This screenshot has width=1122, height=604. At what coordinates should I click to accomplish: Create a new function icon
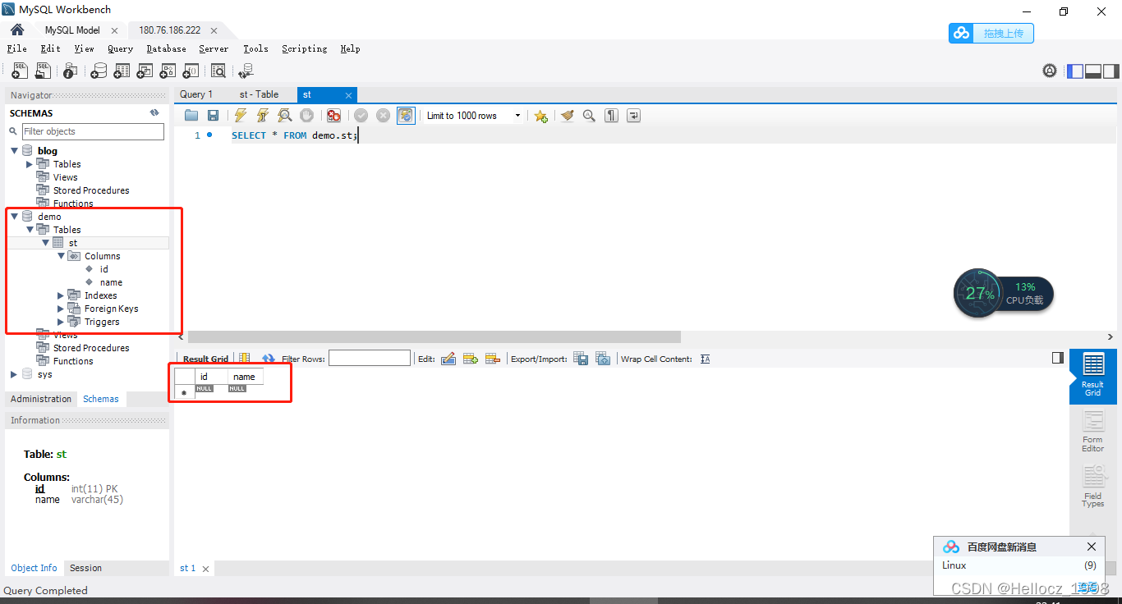[191, 71]
